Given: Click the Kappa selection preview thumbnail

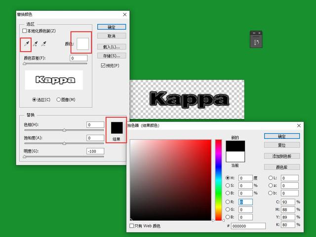Looking at the screenshot, I should (x=54, y=80).
